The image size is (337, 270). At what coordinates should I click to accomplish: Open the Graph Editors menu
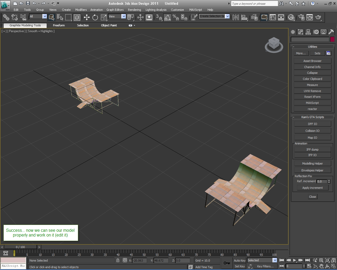point(115,10)
